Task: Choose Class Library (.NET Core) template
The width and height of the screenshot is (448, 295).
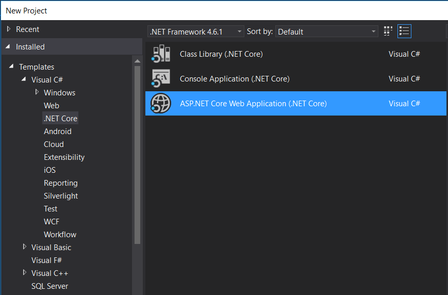Action: coord(296,54)
